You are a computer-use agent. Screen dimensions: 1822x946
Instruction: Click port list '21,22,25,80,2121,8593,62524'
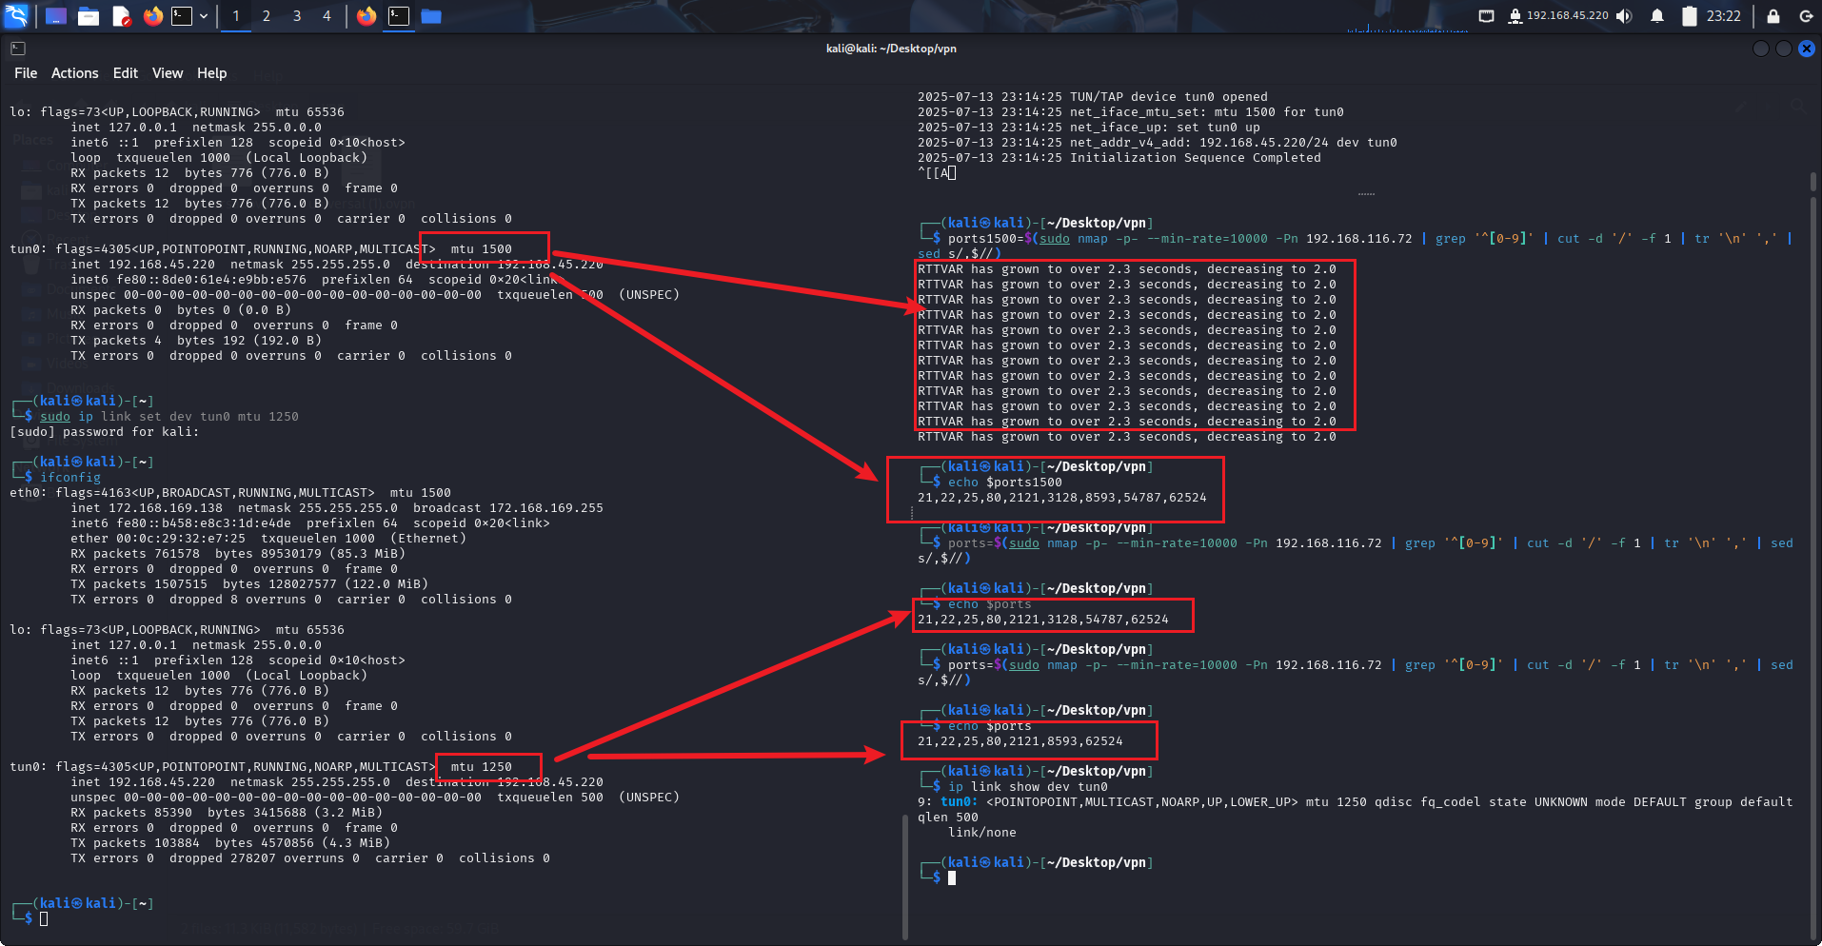click(1020, 741)
